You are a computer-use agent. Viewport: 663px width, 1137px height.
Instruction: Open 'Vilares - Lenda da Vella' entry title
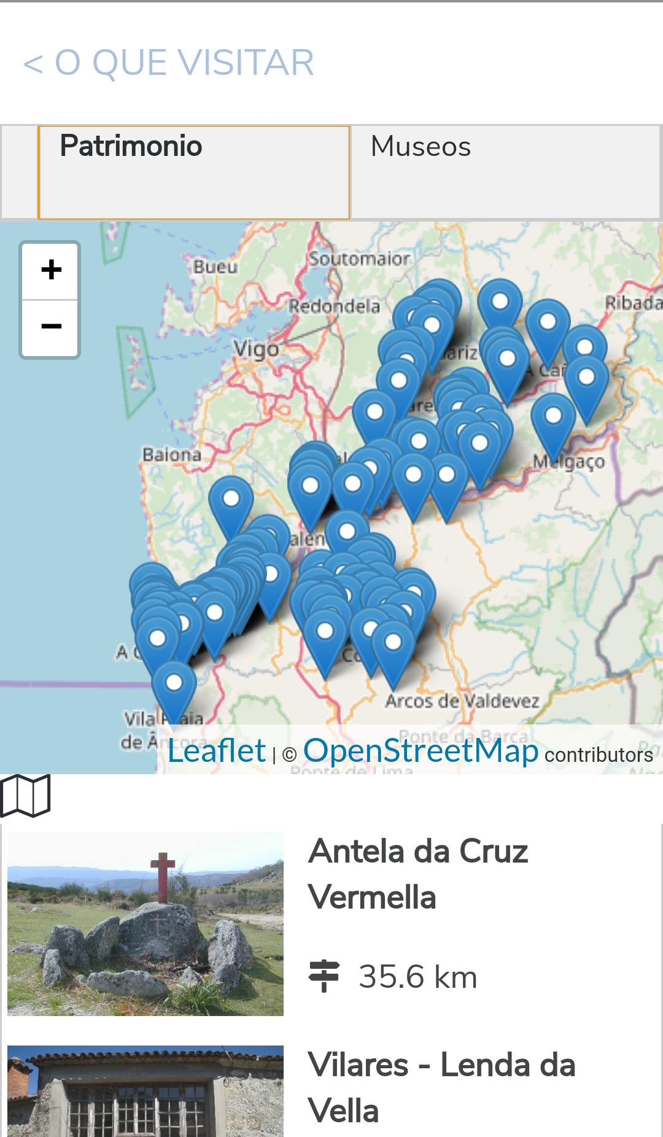click(x=441, y=1087)
